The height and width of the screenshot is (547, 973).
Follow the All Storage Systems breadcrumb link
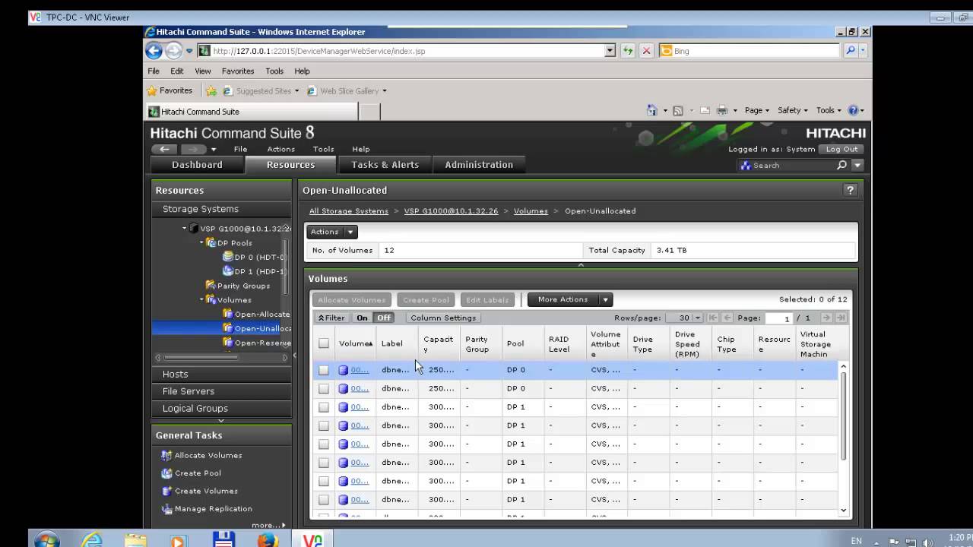tap(348, 210)
